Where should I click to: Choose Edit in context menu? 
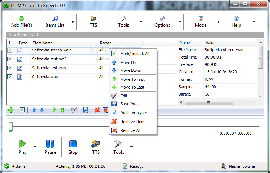(133, 96)
